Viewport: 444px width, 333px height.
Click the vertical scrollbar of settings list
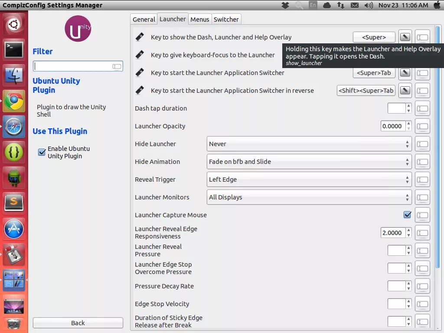(x=437, y=147)
